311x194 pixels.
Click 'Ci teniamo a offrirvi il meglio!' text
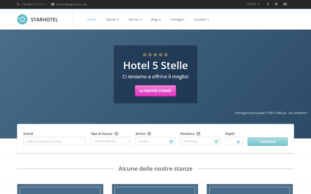coord(155,76)
